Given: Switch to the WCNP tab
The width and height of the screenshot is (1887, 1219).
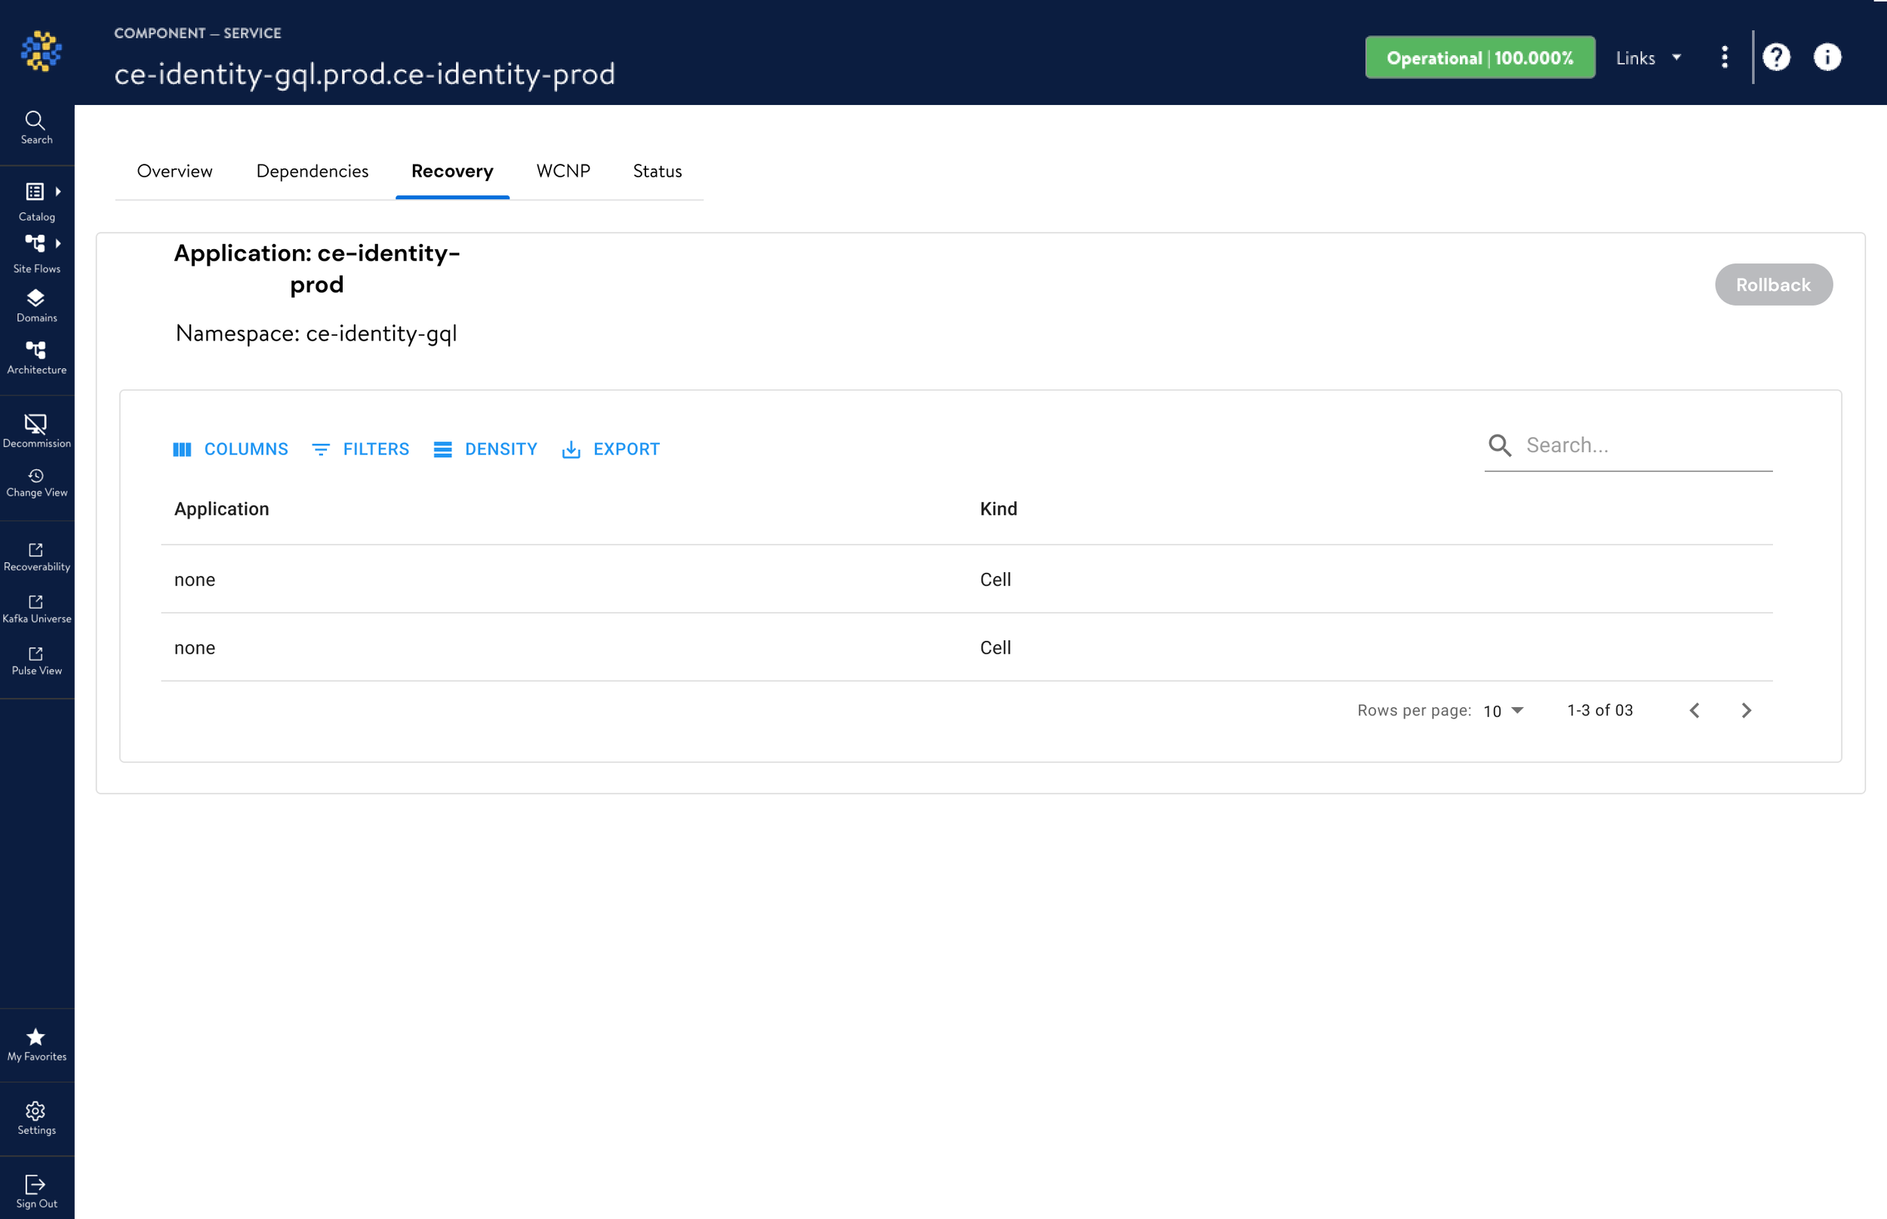Looking at the screenshot, I should coord(563,171).
